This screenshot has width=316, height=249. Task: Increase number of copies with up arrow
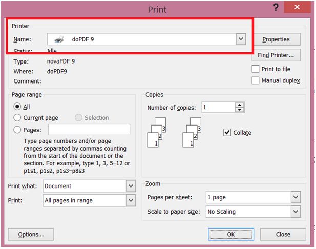(239, 105)
